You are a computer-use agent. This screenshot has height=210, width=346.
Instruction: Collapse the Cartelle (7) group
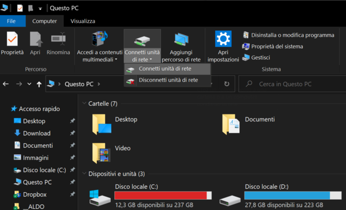click(x=84, y=103)
